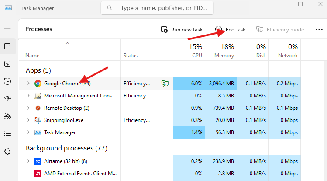The width and height of the screenshot is (327, 181).
Task: Expand the SnippingTool.exe process entry
Action: click(28, 120)
